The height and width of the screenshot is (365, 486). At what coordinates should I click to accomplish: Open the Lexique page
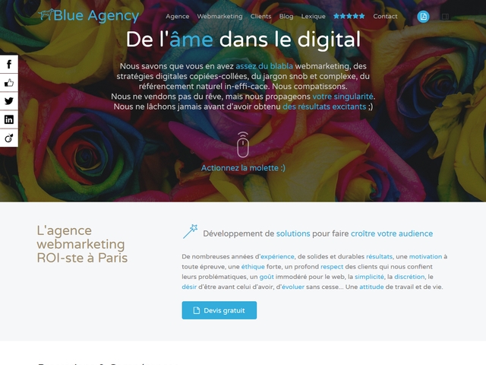pyautogui.click(x=314, y=17)
